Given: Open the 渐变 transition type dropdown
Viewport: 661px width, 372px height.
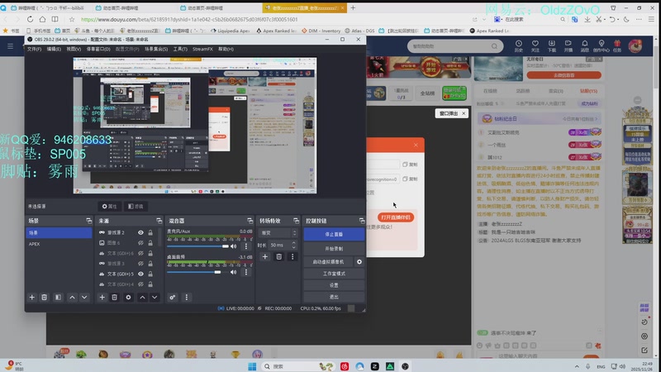Looking at the screenshot, I should pos(278,233).
